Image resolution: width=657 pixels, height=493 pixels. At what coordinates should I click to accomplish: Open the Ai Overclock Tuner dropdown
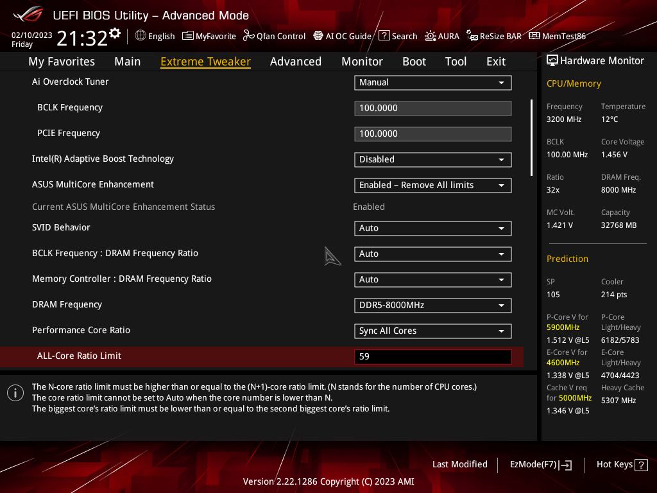[x=432, y=83]
